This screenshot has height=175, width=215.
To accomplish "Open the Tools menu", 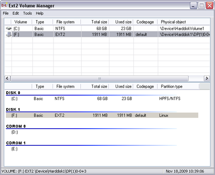I will (27, 13).
